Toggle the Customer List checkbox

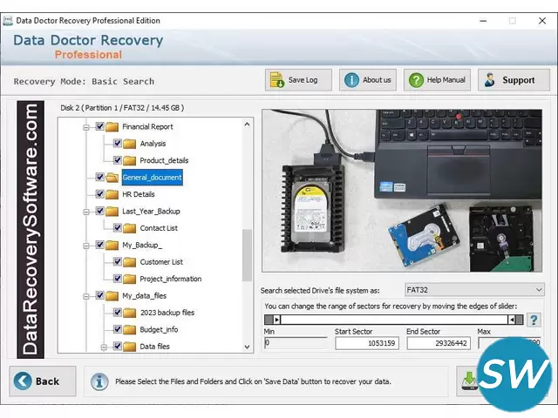click(117, 262)
